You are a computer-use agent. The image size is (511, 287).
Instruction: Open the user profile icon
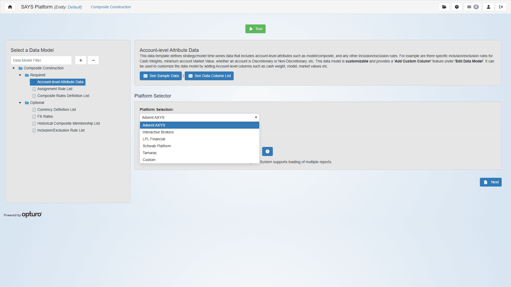coord(488,7)
